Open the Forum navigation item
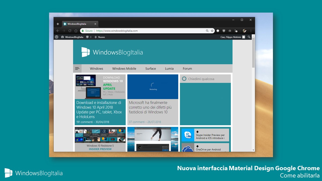Viewport: 322px width, 181px height. coord(187,68)
